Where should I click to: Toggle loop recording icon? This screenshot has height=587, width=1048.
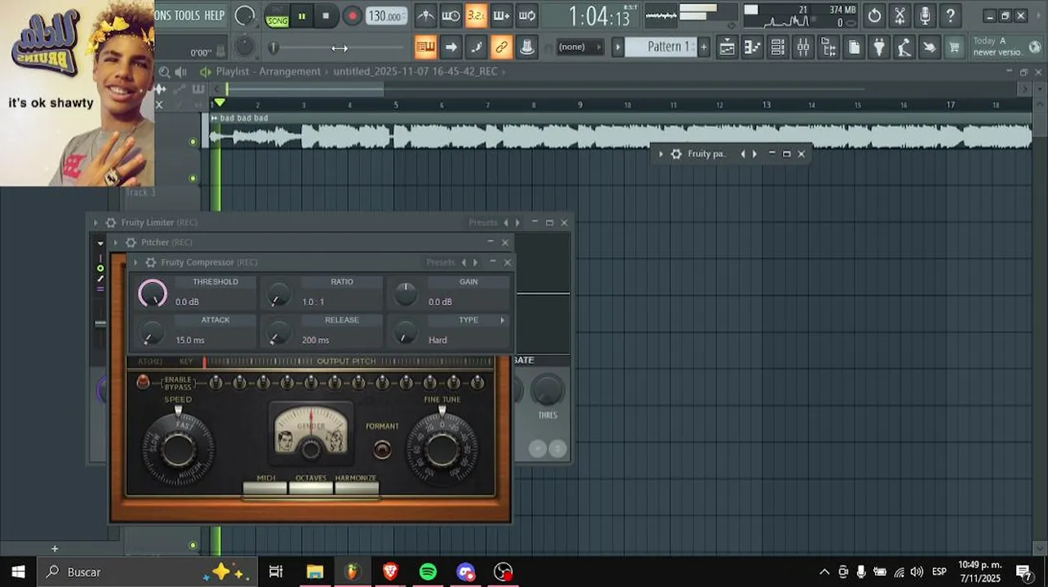[526, 15]
